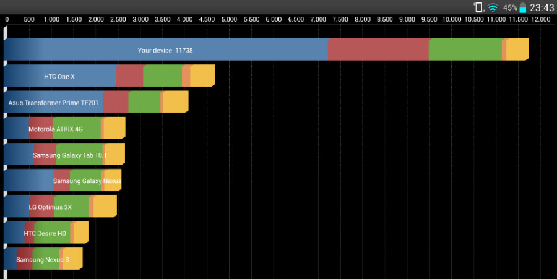Tap the yellow segment of Asus Transformer bar
557x279 pixels.
(x=176, y=102)
